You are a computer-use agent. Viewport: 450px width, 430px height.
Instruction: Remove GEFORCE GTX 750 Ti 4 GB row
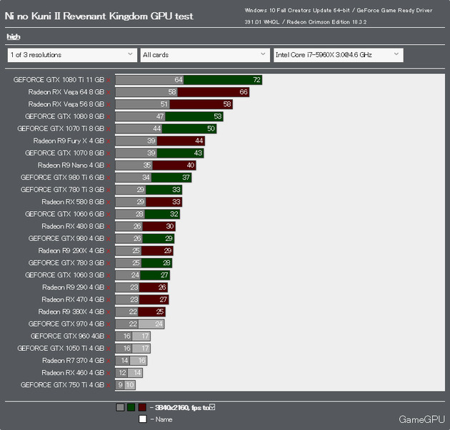coord(108,386)
